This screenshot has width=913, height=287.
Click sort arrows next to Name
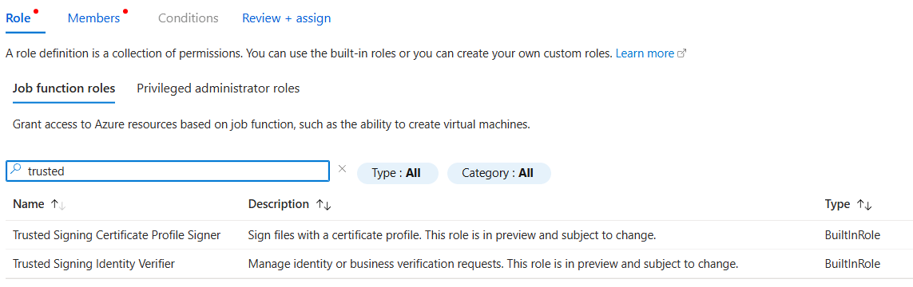click(x=58, y=205)
